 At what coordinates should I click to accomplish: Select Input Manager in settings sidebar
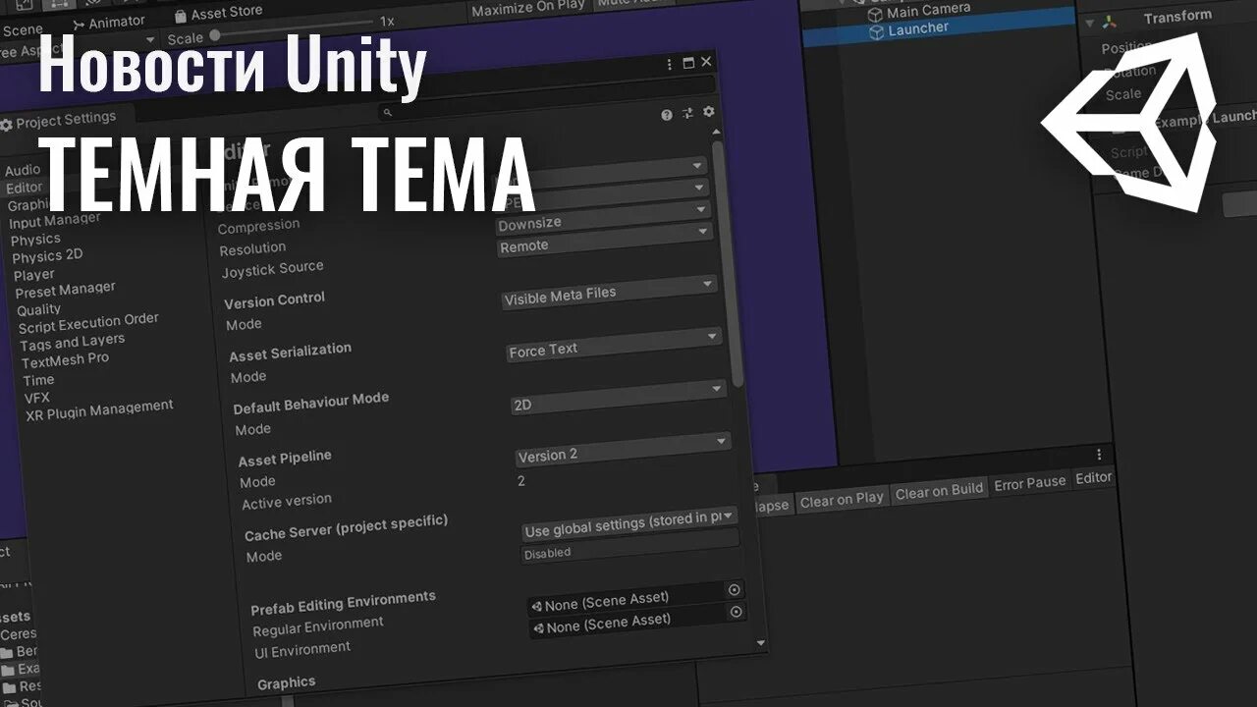tap(55, 220)
